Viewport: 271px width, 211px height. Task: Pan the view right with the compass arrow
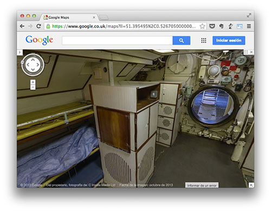tap(38, 65)
